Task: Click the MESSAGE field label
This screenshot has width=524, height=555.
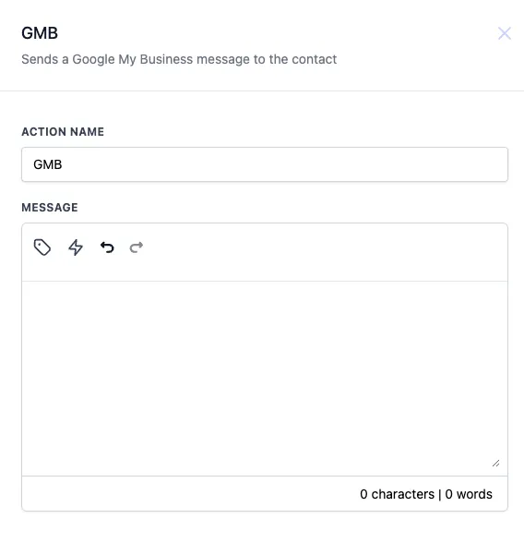Action: coord(50,208)
